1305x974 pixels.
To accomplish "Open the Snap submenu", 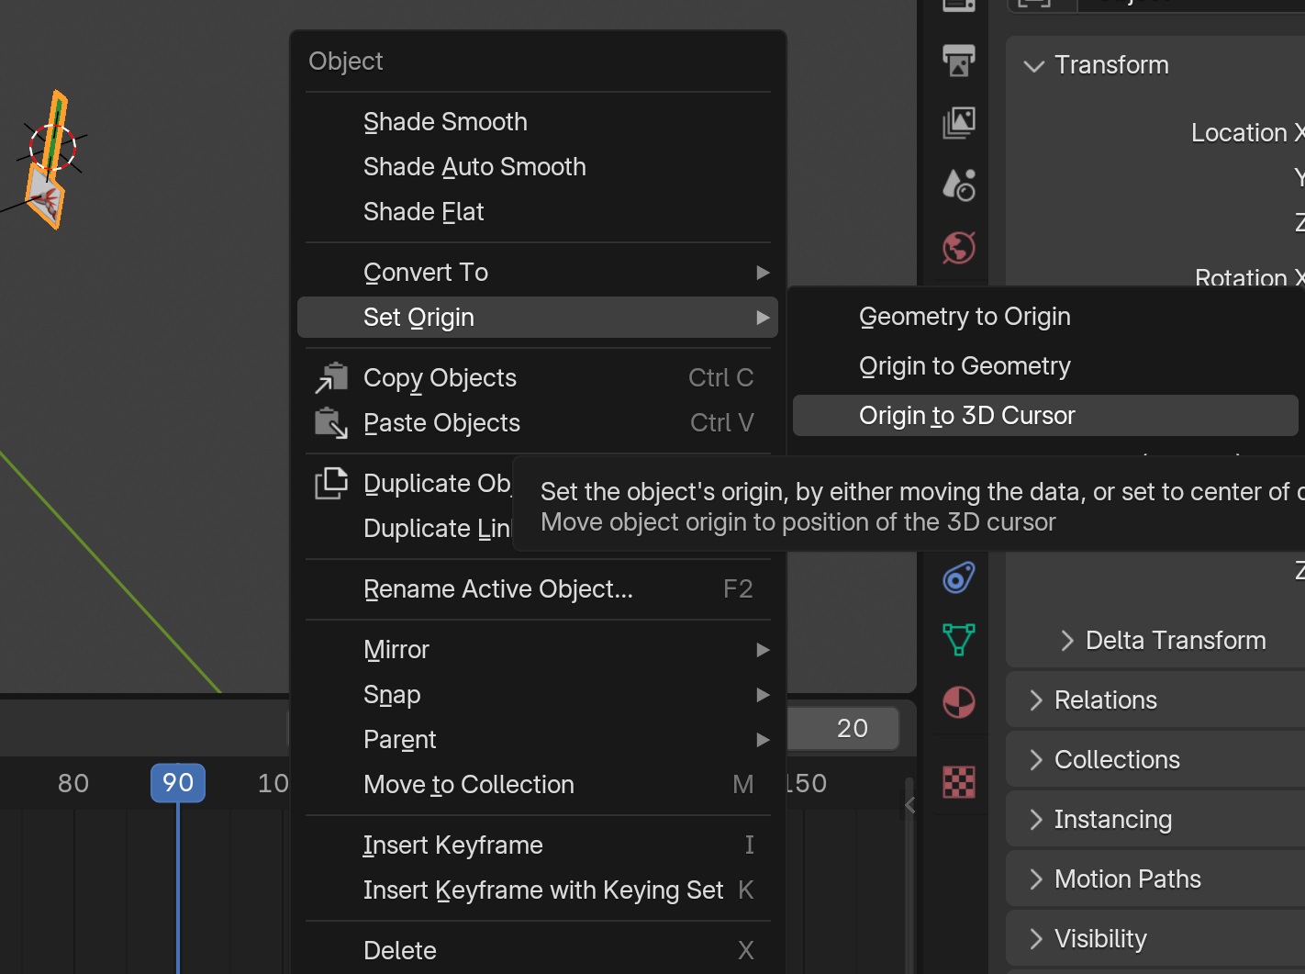I will pos(538,694).
